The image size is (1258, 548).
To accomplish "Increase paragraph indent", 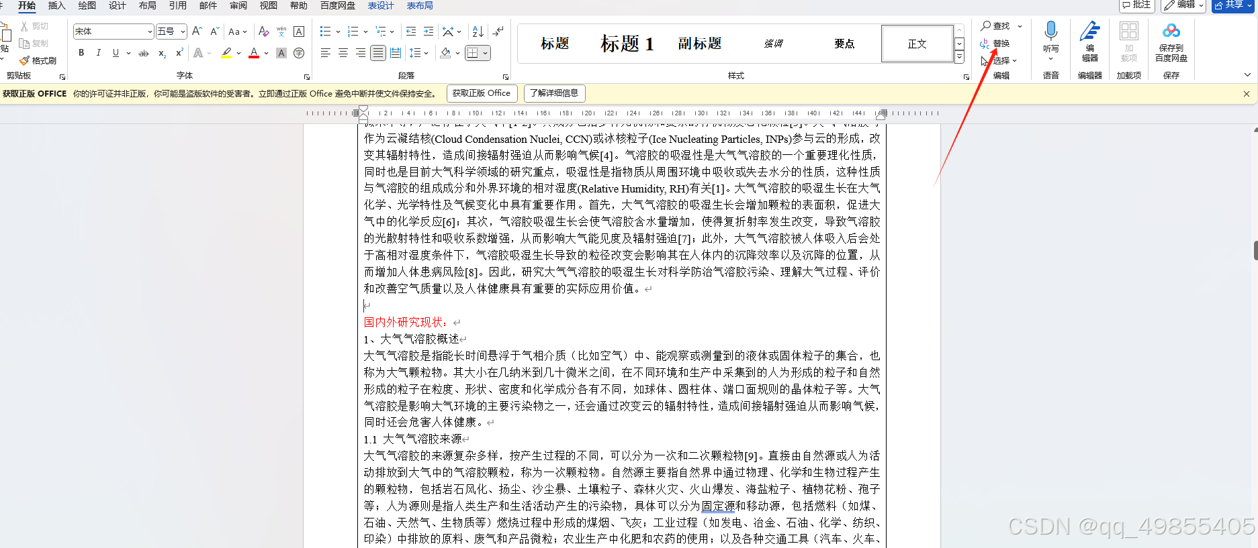I will pyautogui.click(x=429, y=32).
